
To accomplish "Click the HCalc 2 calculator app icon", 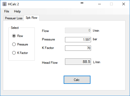I will (x=5, y=4).
